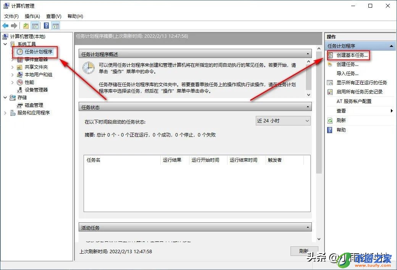The width and height of the screenshot is (397, 270).
Task: Click the blue back arrow in the toolbar
Action: pyautogui.click(x=5, y=26)
